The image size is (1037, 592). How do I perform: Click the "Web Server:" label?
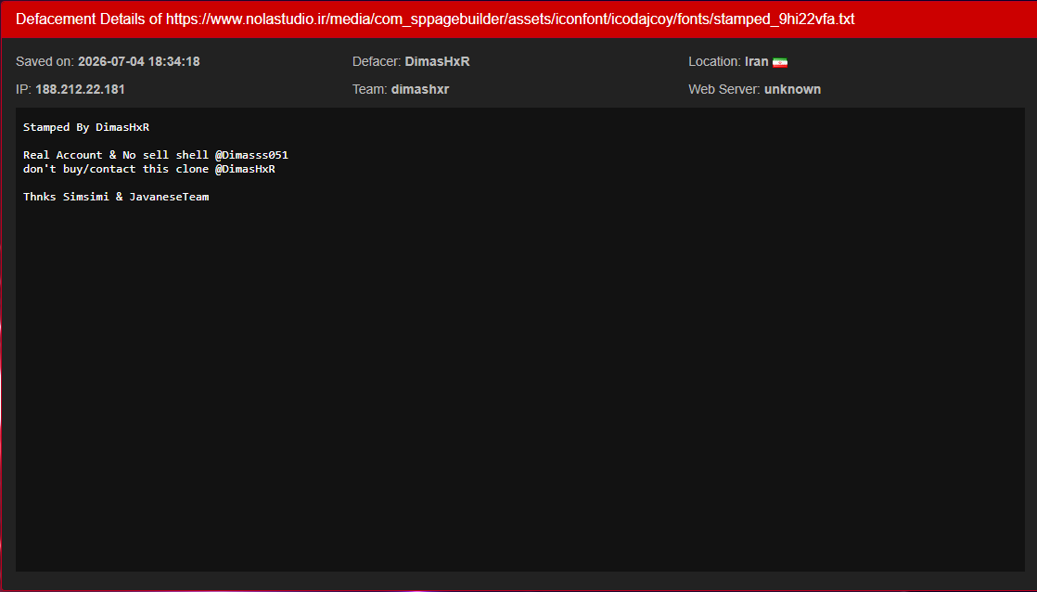coord(724,89)
